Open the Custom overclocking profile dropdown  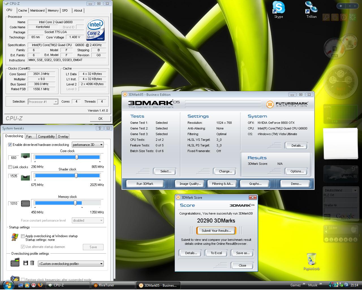71,264
